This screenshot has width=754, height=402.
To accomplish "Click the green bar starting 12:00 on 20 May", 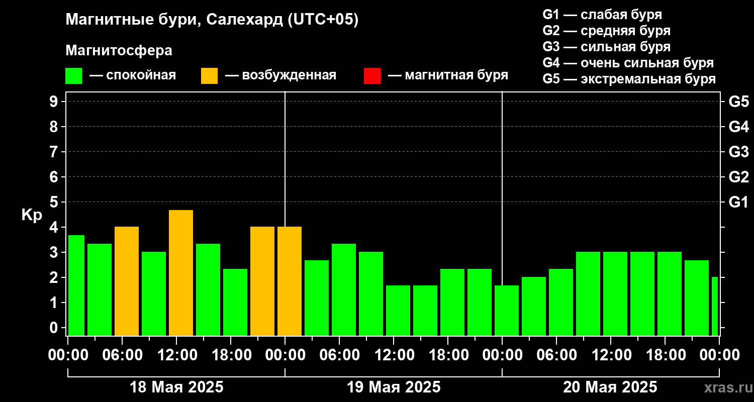I will 615,294.
